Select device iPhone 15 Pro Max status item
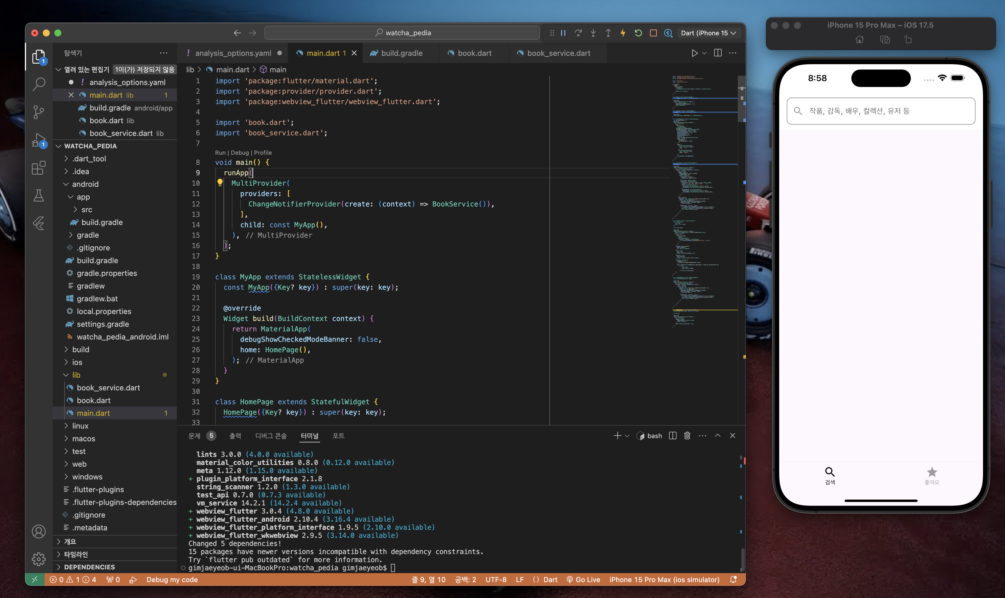Viewport: 1005px width, 598px height. pyautogui.click(x=664, y=579)
